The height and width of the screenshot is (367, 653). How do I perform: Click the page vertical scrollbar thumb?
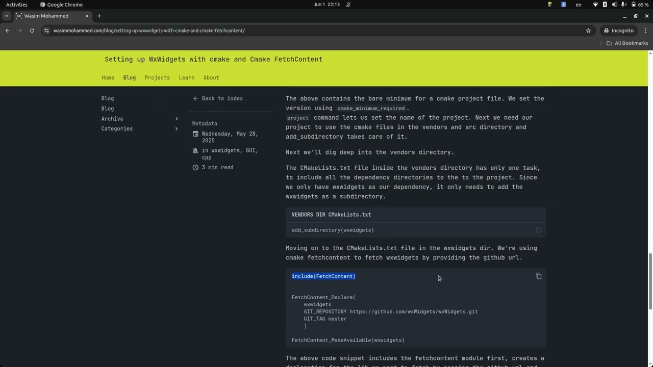pyautogui.click(x=650, y=281)
